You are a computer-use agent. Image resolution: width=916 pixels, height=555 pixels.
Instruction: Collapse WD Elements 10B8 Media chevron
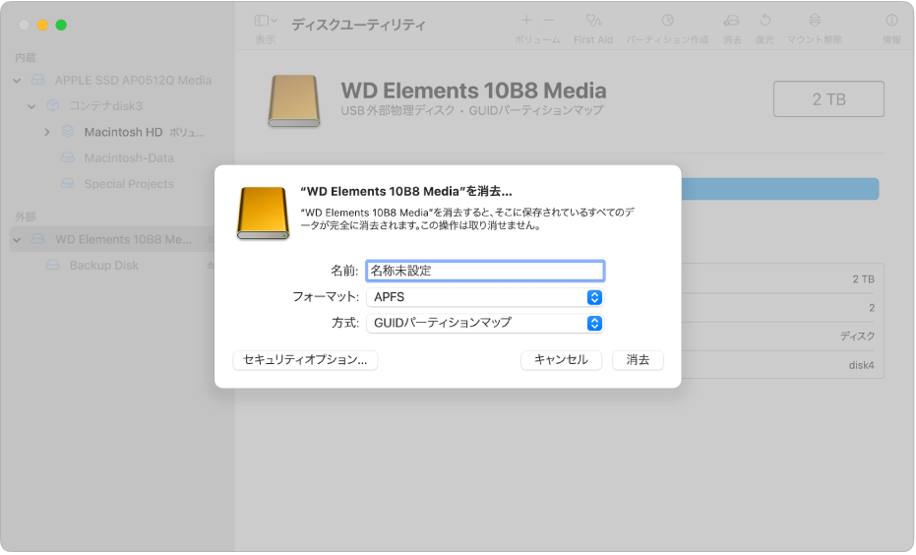(x=17, y=240)
